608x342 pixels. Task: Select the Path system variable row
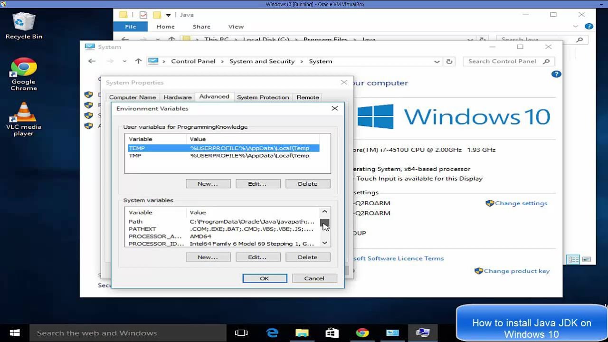pyautogui.click(x=222, y=222)
